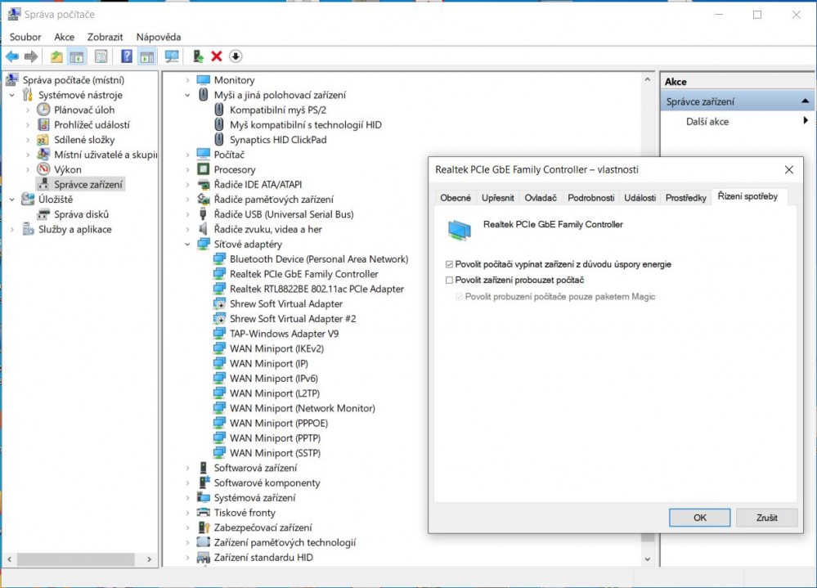Uncheck 'Povolit počítači vypínat zařízení' checkbox
The width and height of the screenshot is (817, 588).
pos(449,264)
